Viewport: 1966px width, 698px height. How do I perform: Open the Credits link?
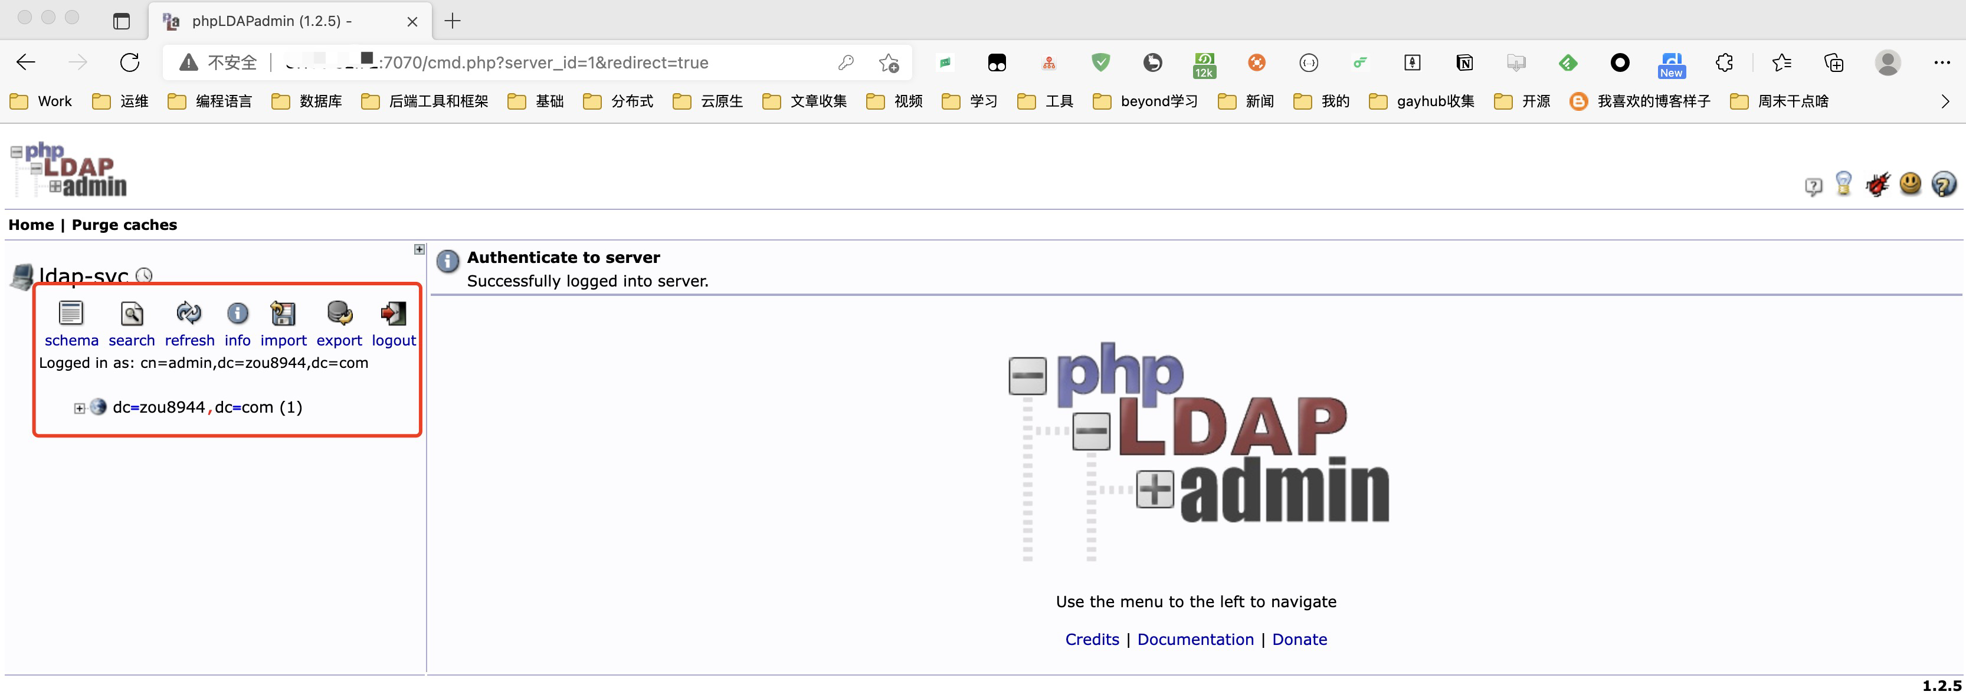(x=1092, y=639)
